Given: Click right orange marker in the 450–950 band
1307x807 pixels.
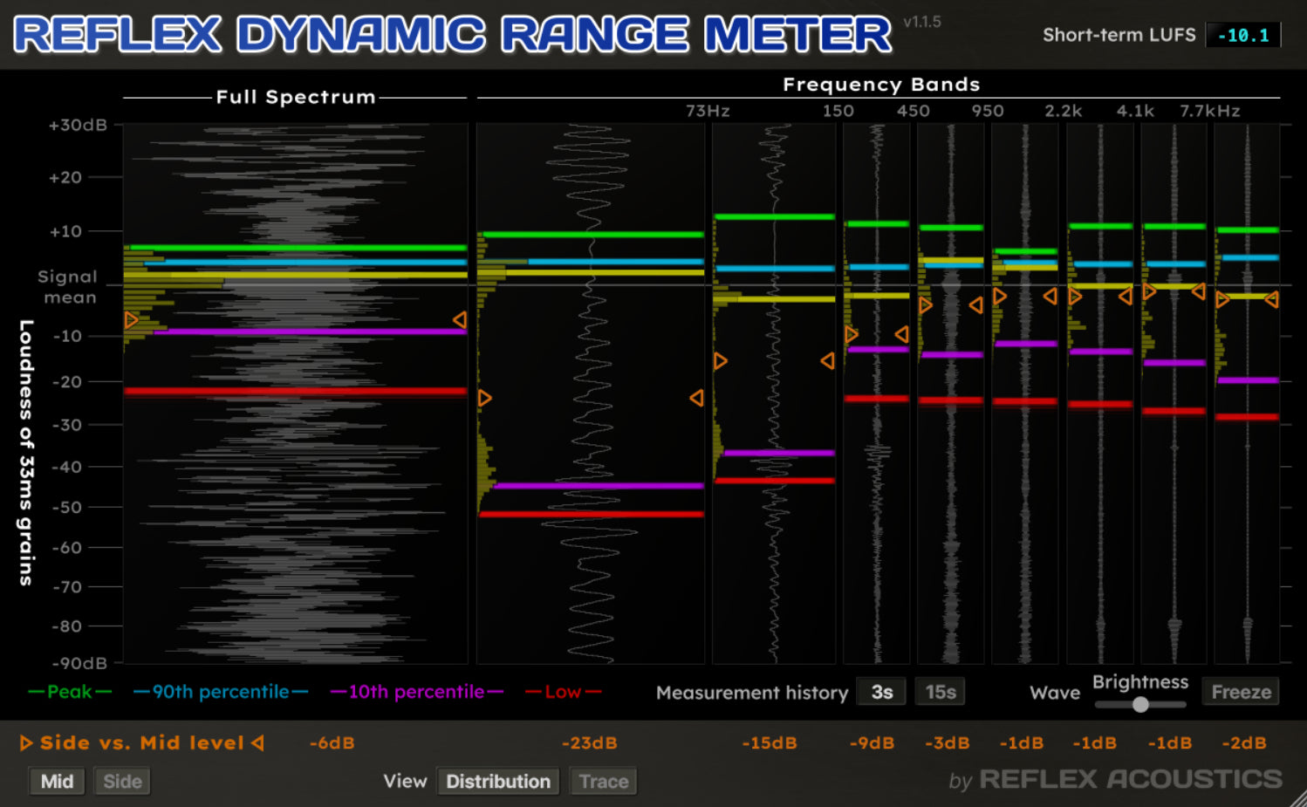Looking at the screenshot, I should point(975,305).
